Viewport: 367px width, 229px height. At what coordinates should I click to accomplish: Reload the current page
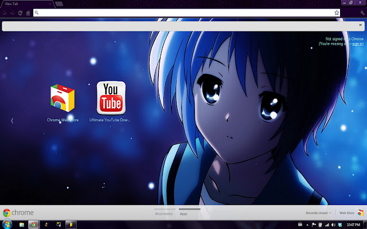(x=21, y=13)
